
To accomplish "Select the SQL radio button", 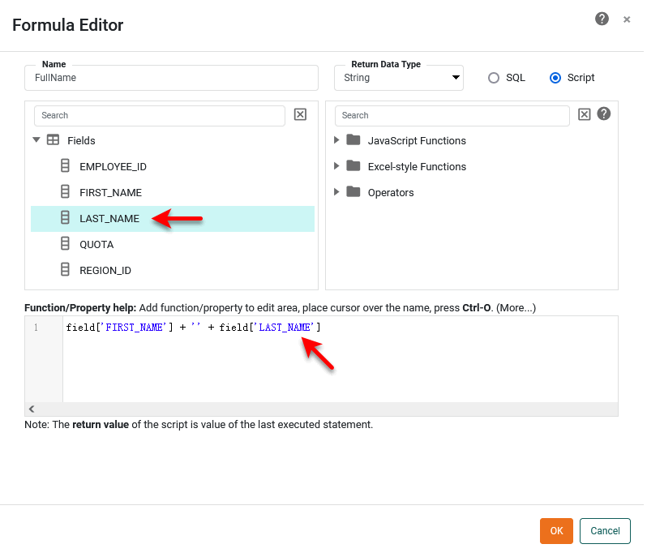I will click(494, 78).
